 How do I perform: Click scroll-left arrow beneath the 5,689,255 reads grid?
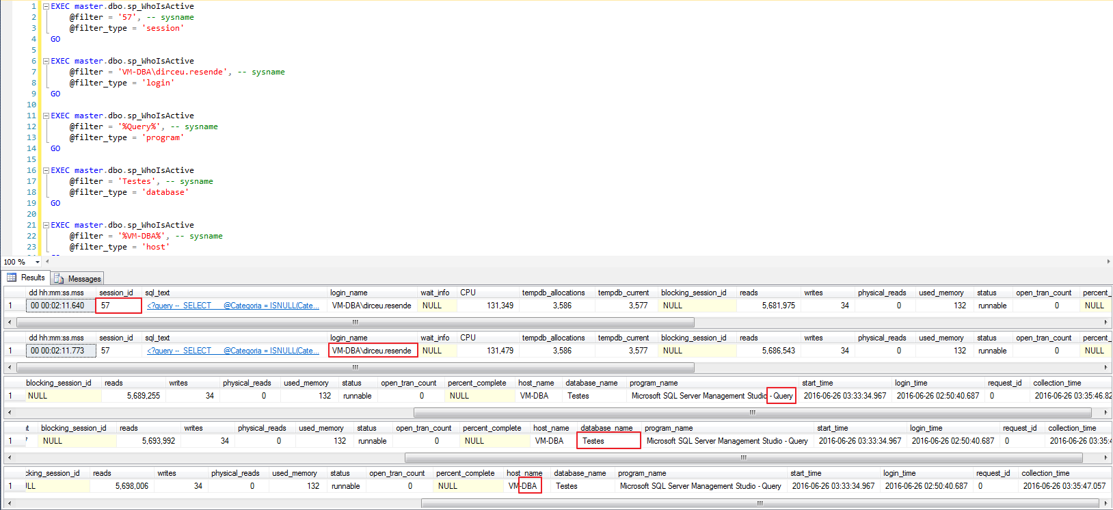pos(10,412)
